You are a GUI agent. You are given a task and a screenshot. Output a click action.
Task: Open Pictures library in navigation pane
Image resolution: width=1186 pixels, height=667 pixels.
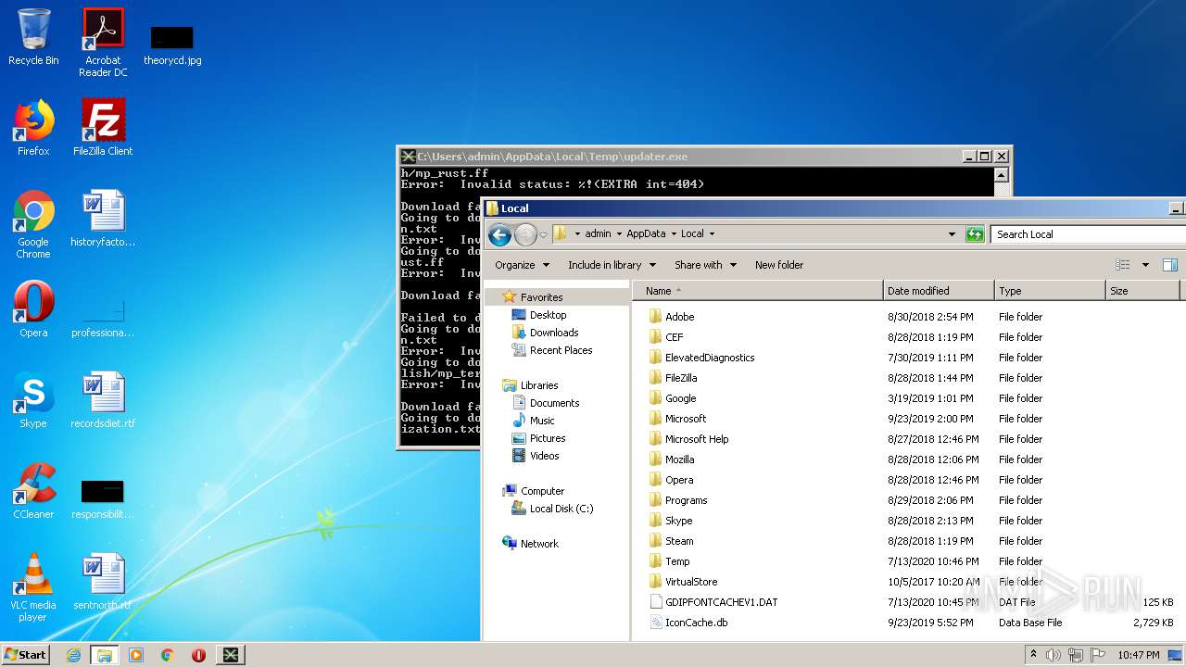pyautogui.click(x=547, y=438)
